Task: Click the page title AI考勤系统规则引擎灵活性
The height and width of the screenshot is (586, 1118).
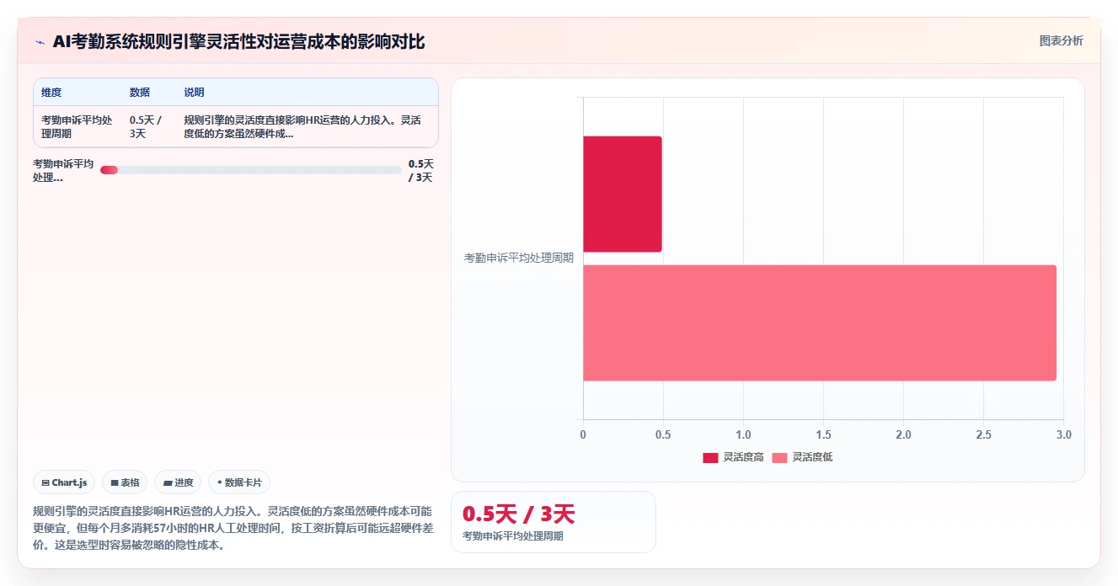Action: 238,41
